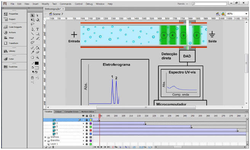Viewport: 250px width, 150px height.
Task: Toggle outline view for layer 4
Action: [x=91, y=131]
